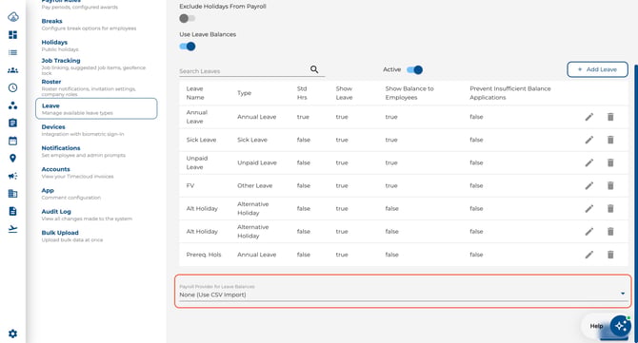Focus the Search Leaves input field
Screen dimensions: 638x343
click(x=244, y=71)
